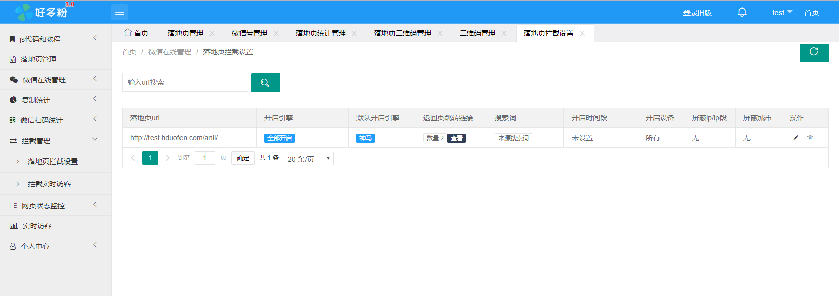The height and width of the screenshot is (296, 839).
Task: Close the 二维码管理 tab
Action: pyautogui.click(x=504, y=33)
